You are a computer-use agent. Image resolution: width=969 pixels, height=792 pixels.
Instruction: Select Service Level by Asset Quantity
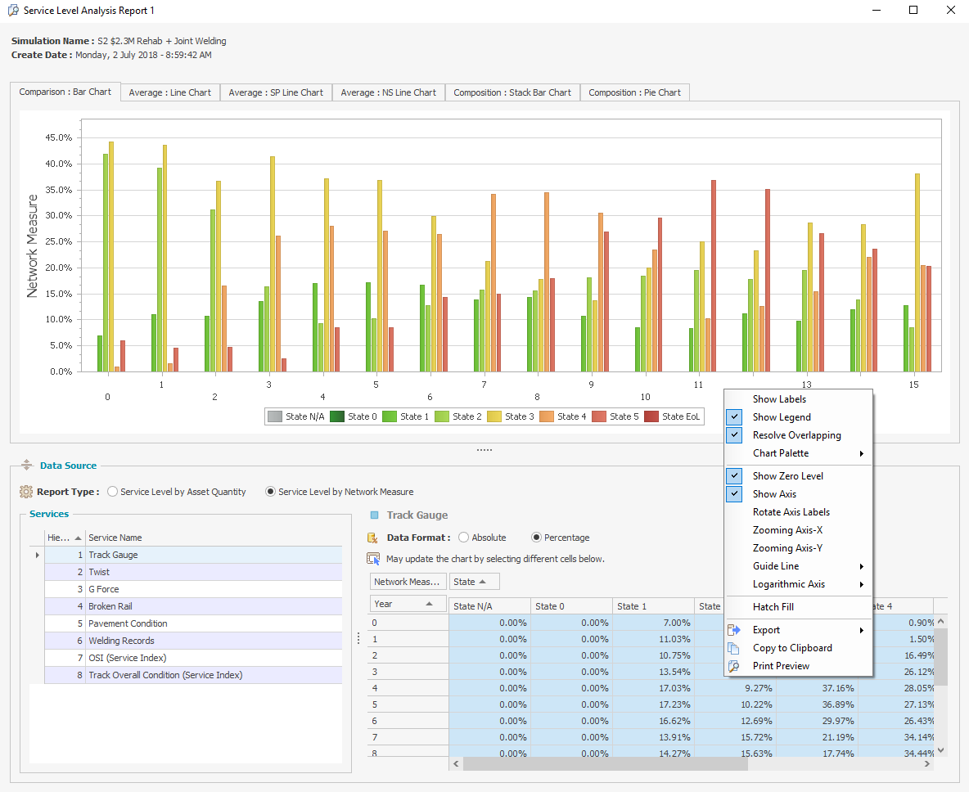click(114, 492)
